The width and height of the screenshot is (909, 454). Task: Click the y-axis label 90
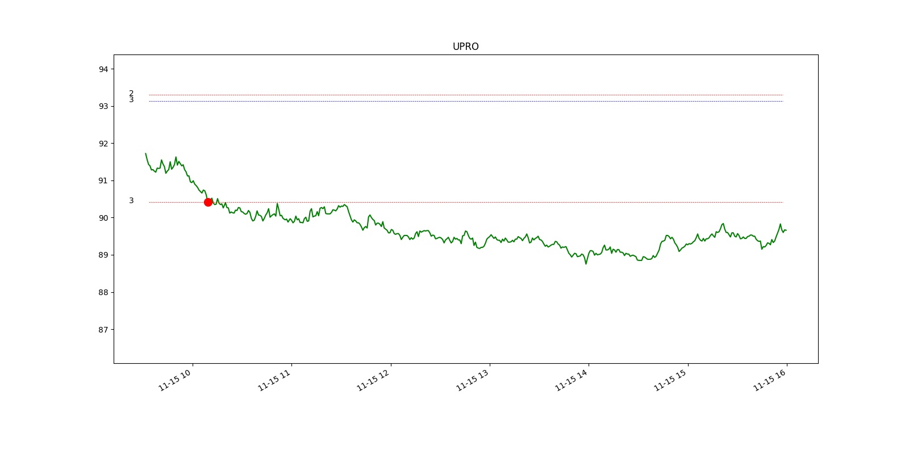[x=103, y=218]
